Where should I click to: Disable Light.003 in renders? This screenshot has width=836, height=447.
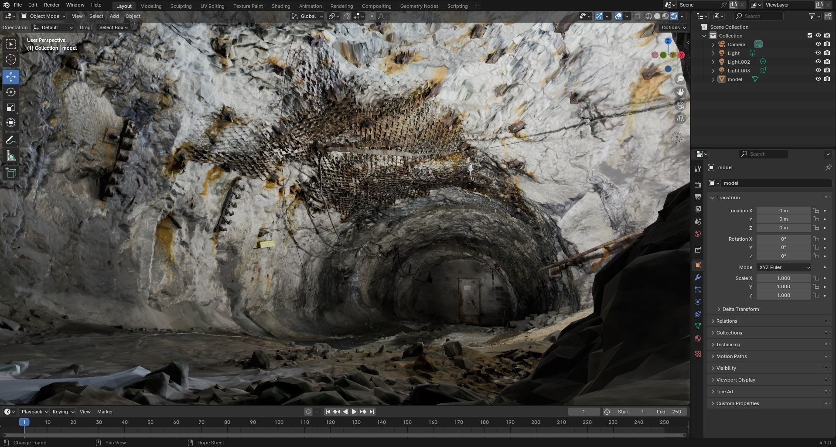[827, 70]
